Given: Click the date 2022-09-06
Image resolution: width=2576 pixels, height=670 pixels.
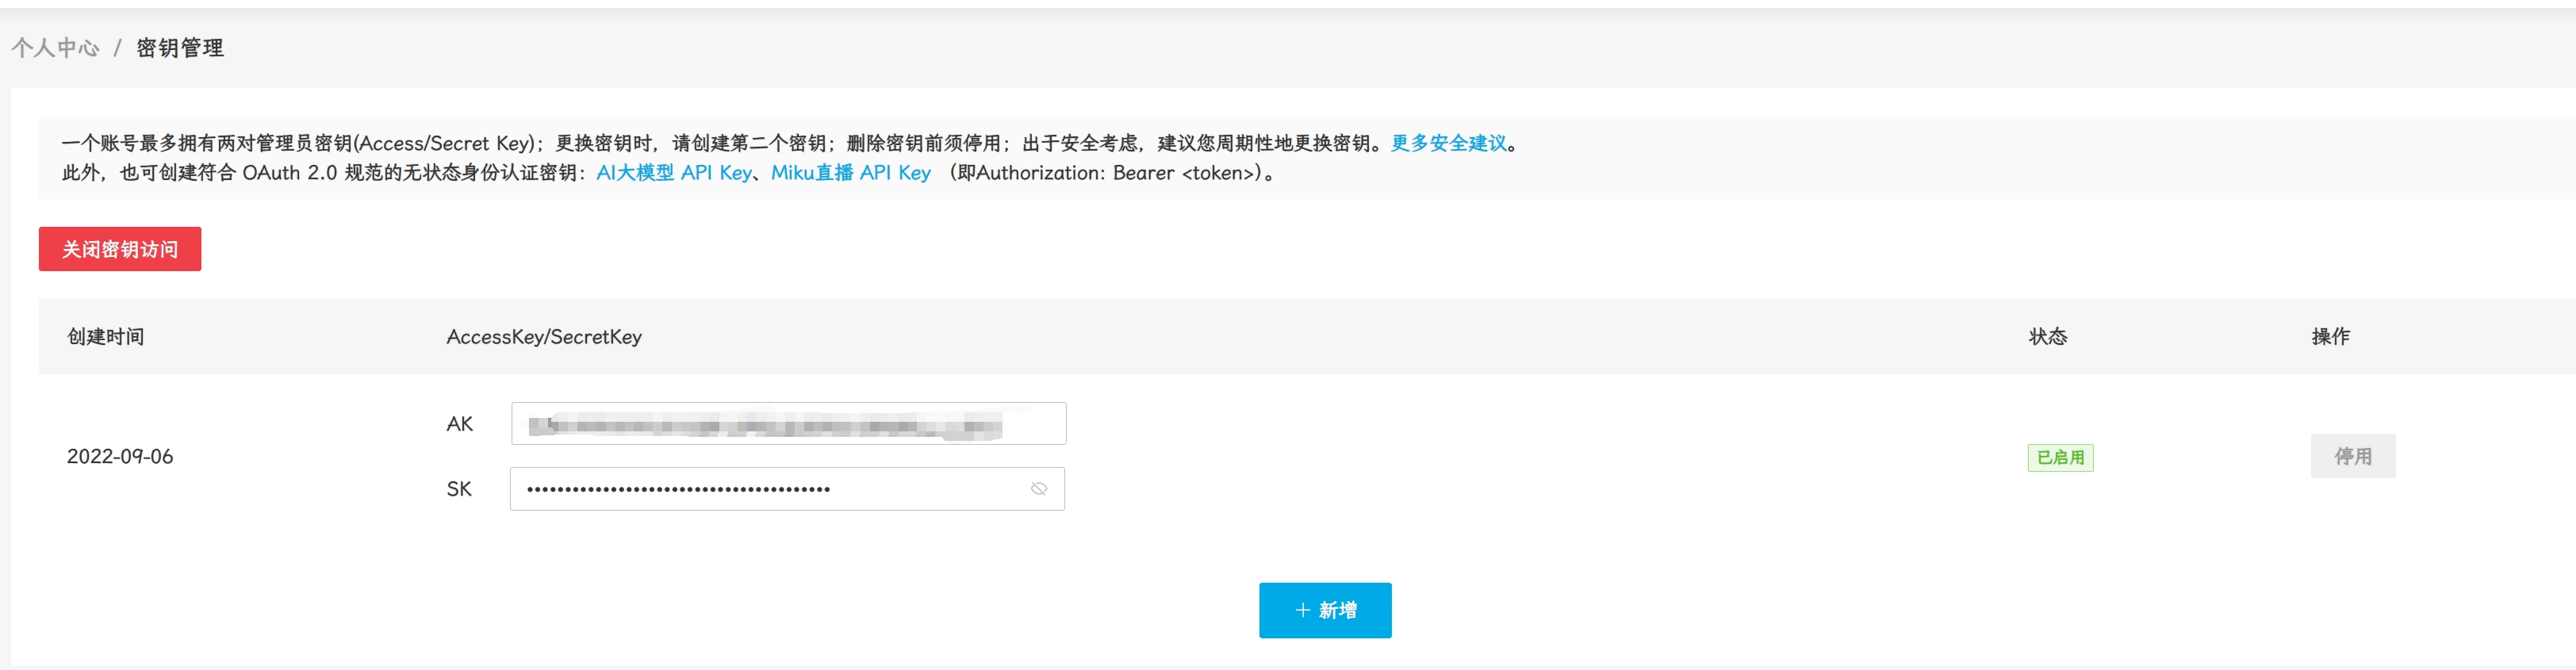Looking at the screenshot, I should point(120,456).
